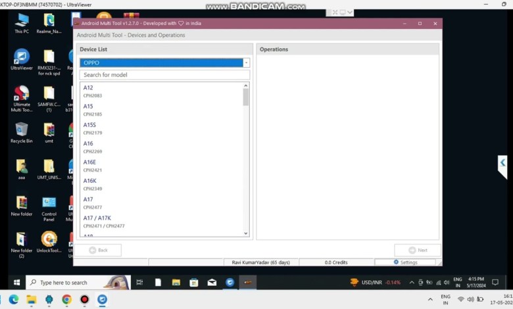
Task: Select A17 / A17K from device list
Action: tap(161, 221)
